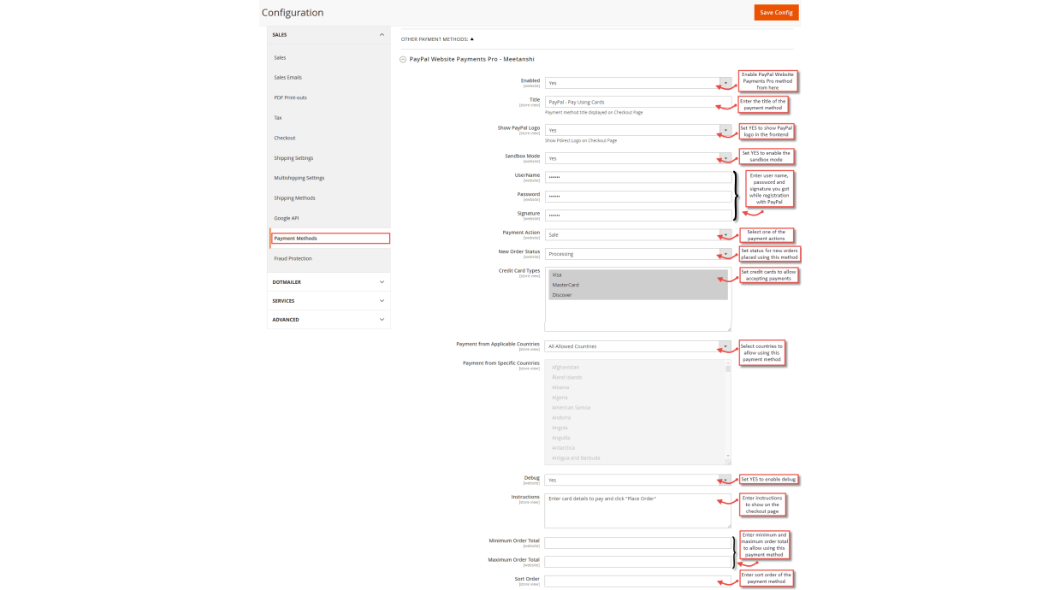Image resolution: width=1060 pixels, height=590 pixels.
Task: Click countries list scroll-down arrow
Action: (x=728, y=457)
